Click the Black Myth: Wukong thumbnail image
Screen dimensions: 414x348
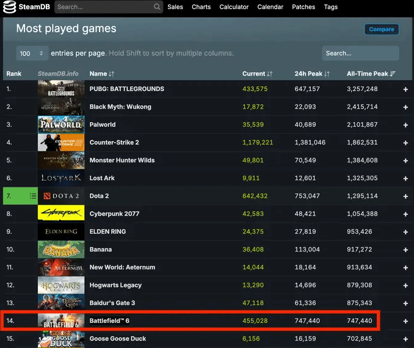[61, 107]
